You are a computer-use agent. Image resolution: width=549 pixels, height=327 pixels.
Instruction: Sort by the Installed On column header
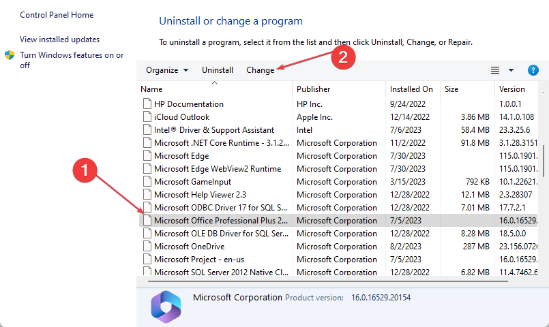pyautogui.click(x=411, y=89)
